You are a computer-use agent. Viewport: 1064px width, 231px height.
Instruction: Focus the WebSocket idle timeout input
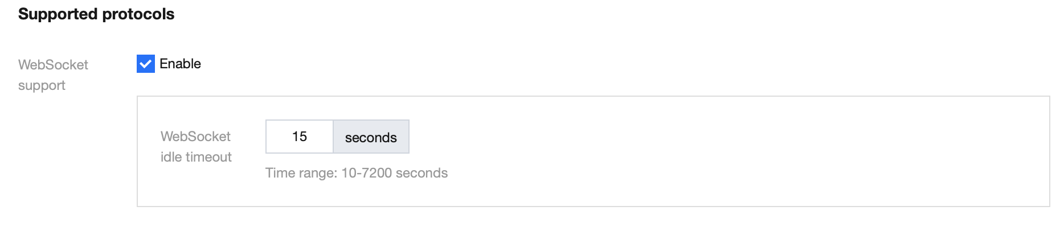click(x=300, y=137)
